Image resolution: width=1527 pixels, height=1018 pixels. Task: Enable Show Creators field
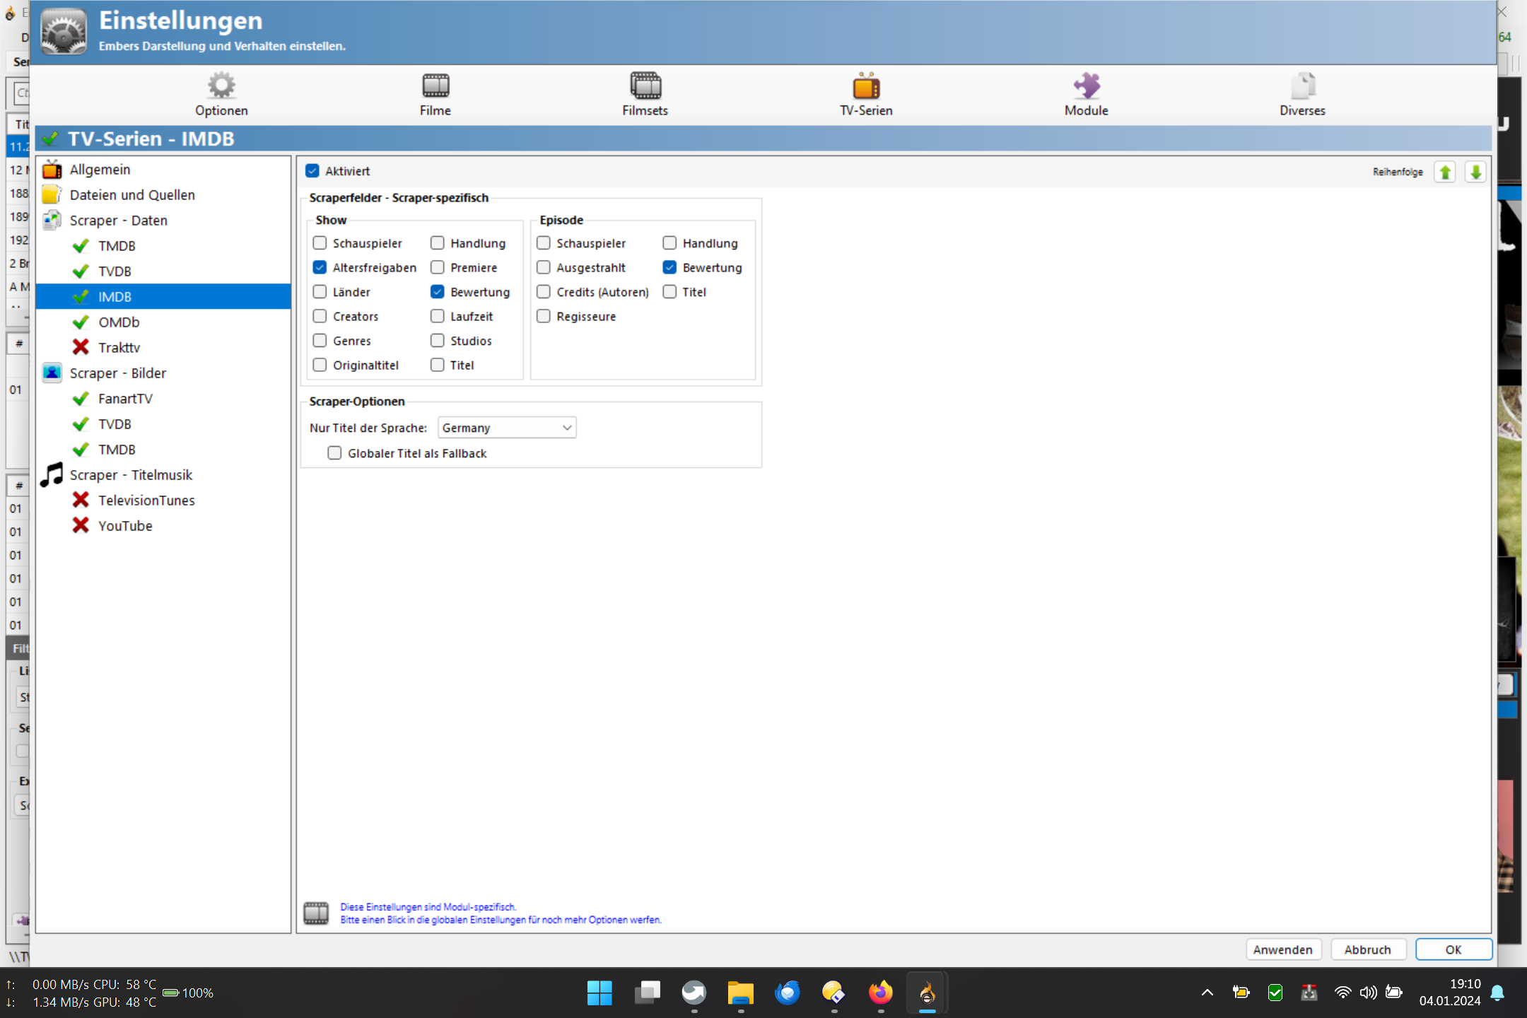pos(320,316)
